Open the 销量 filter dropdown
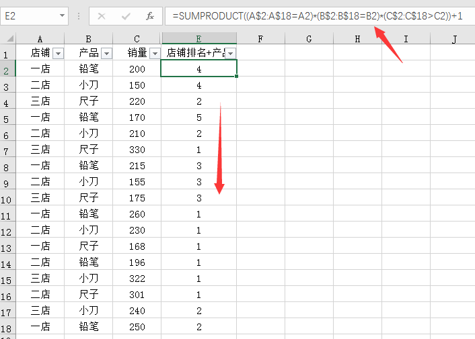Image resolution: width=475 pixels, height=339 pixels. pos(155,54)
